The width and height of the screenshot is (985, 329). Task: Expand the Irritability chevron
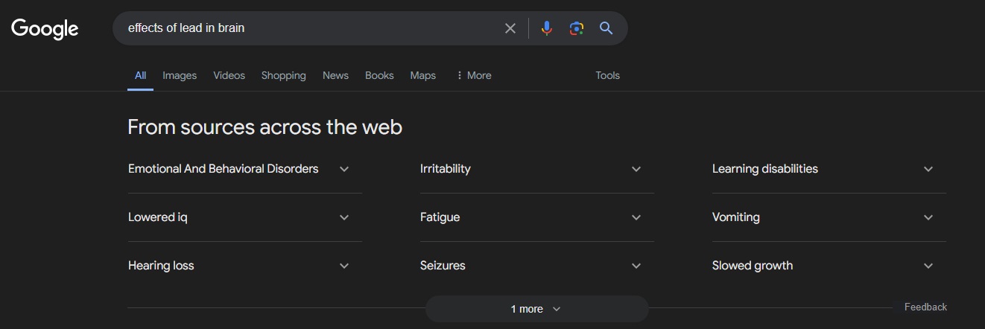coord(636,169)
